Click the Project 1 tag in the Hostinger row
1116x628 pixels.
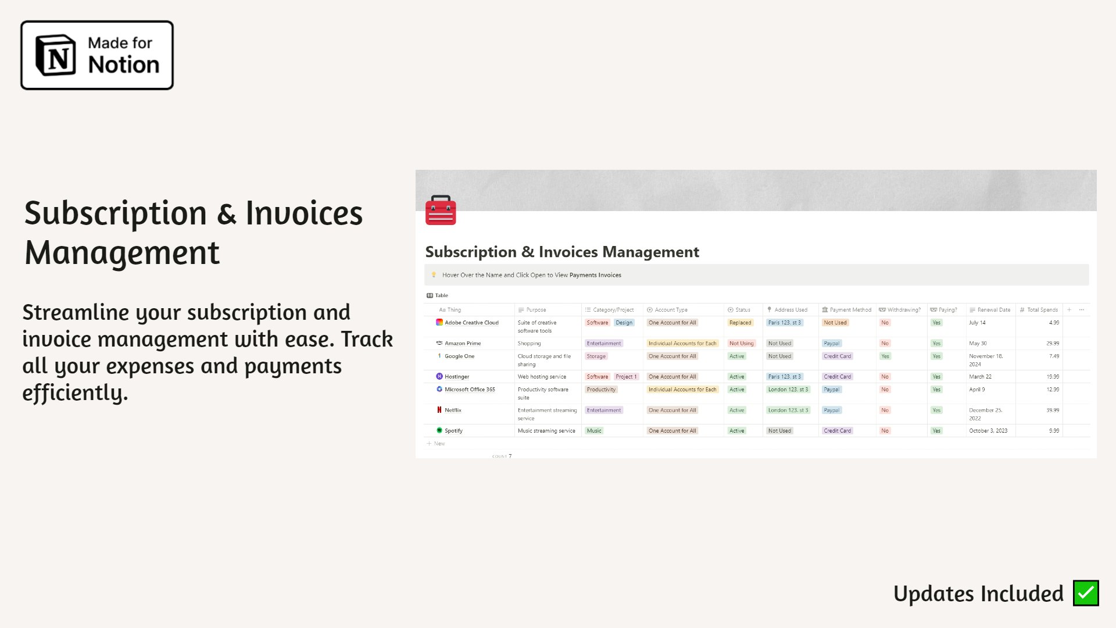pos(626,377)
